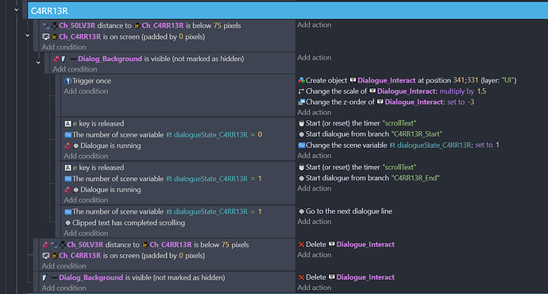The image size is (548, 294).
Task: Click 'Add action' next to the Ch_50LV3R distance condition
Action: click(315, 25)
